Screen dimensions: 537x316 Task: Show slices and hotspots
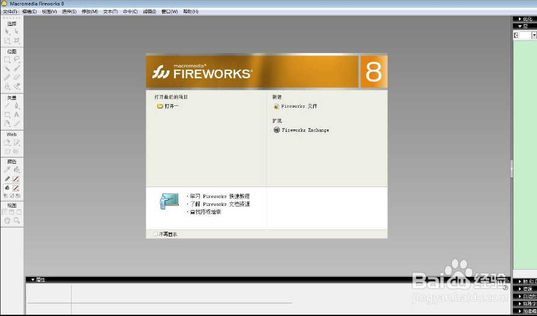(x=16, y=151)
